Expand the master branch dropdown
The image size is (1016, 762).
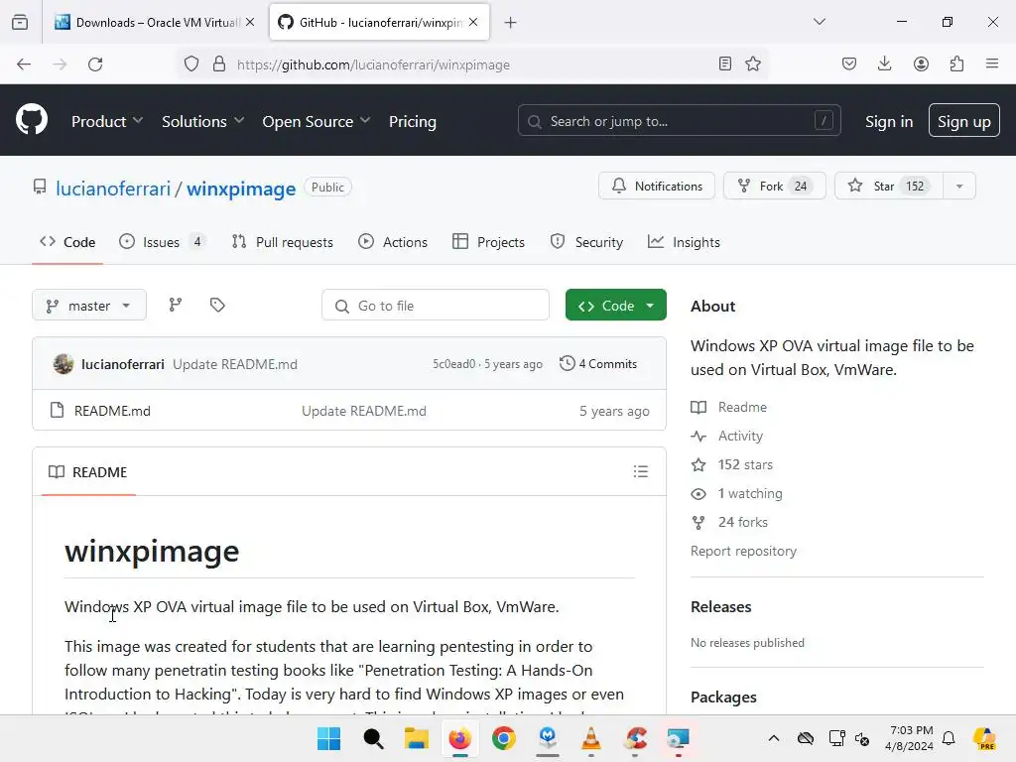(89, 306)
